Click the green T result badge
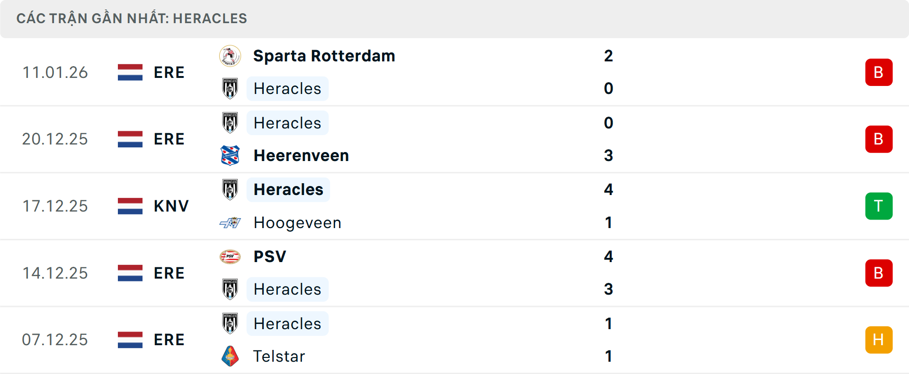This screenshot has height=374, width=909. (x=879, y=206)
